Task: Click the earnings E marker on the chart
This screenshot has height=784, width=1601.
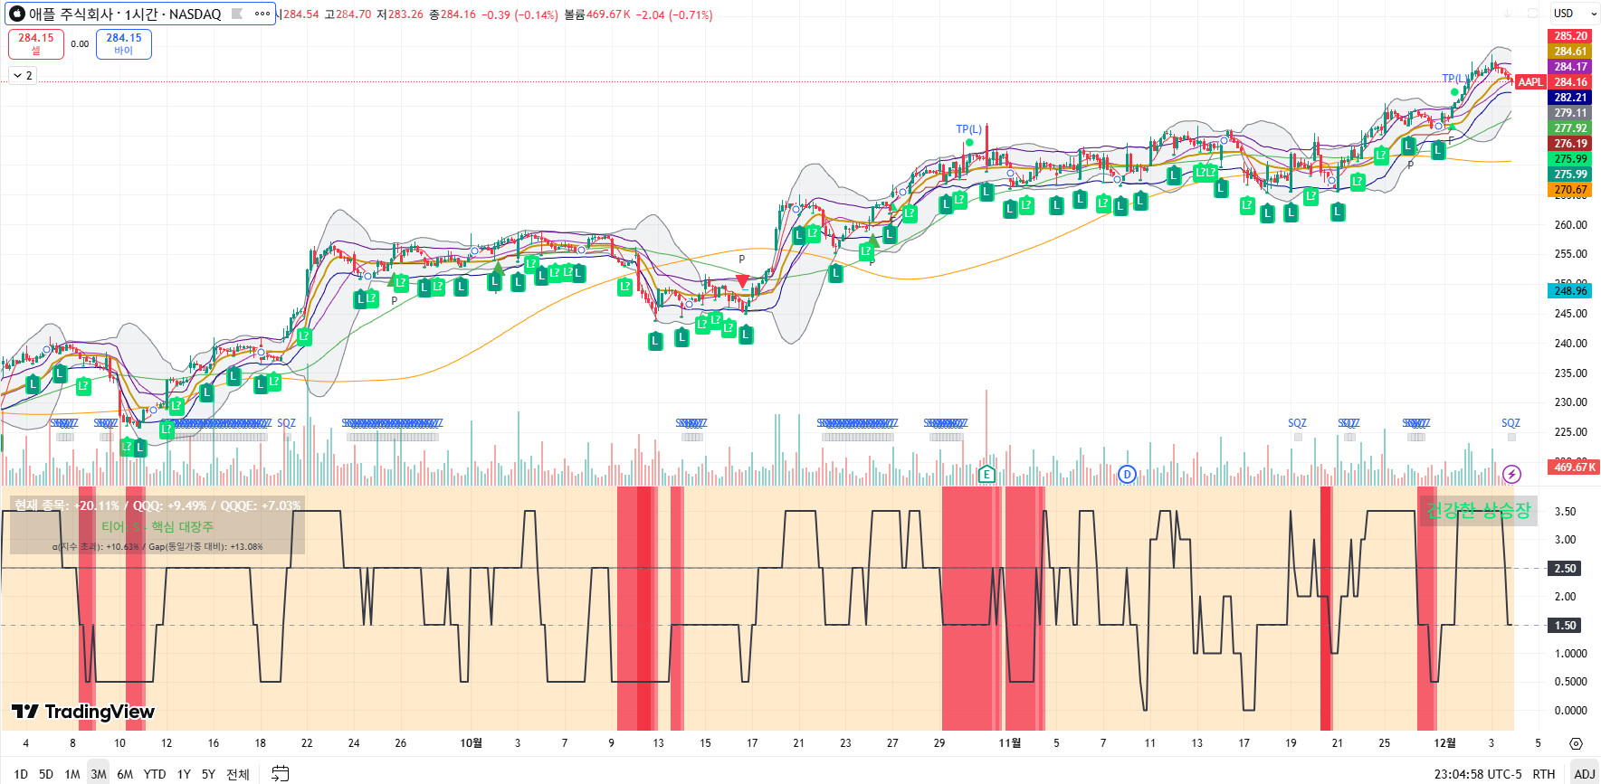Action: pos(986,474)
